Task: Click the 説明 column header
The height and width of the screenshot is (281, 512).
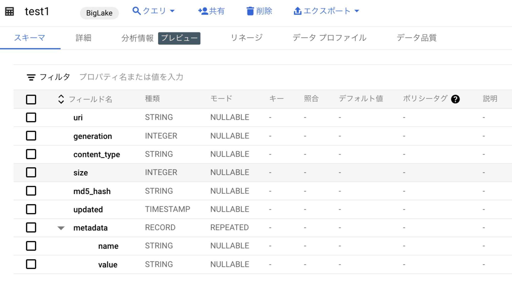Action: 490,99
